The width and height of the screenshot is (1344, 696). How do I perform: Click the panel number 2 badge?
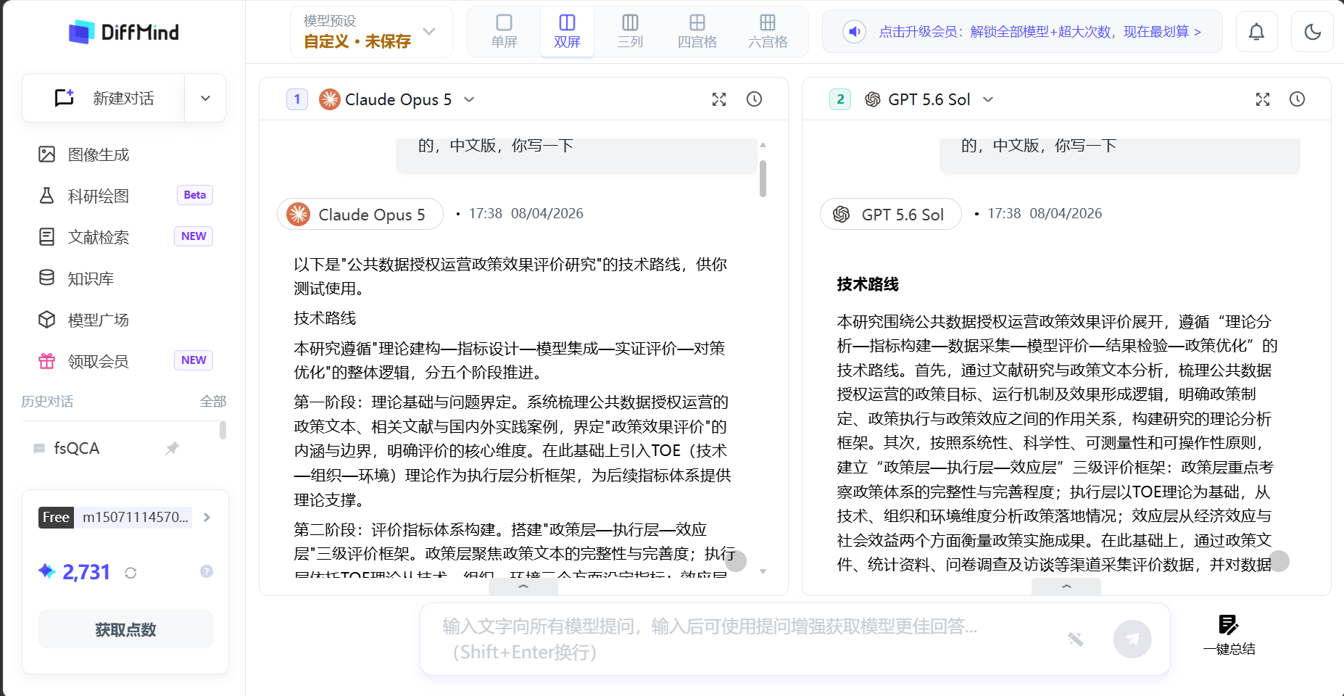pos(840,99)
